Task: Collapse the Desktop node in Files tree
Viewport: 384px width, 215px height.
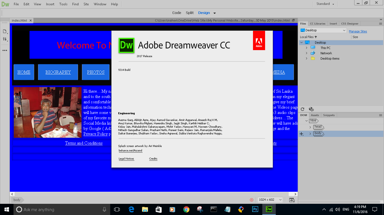Action: click(x=302, y=43)
